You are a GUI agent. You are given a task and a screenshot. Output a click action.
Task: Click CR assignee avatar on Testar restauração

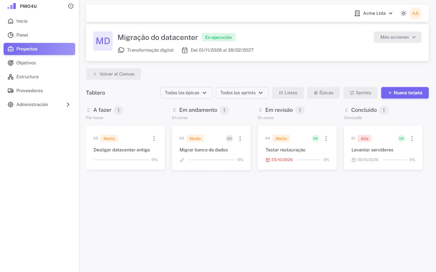tap(315, 138)
